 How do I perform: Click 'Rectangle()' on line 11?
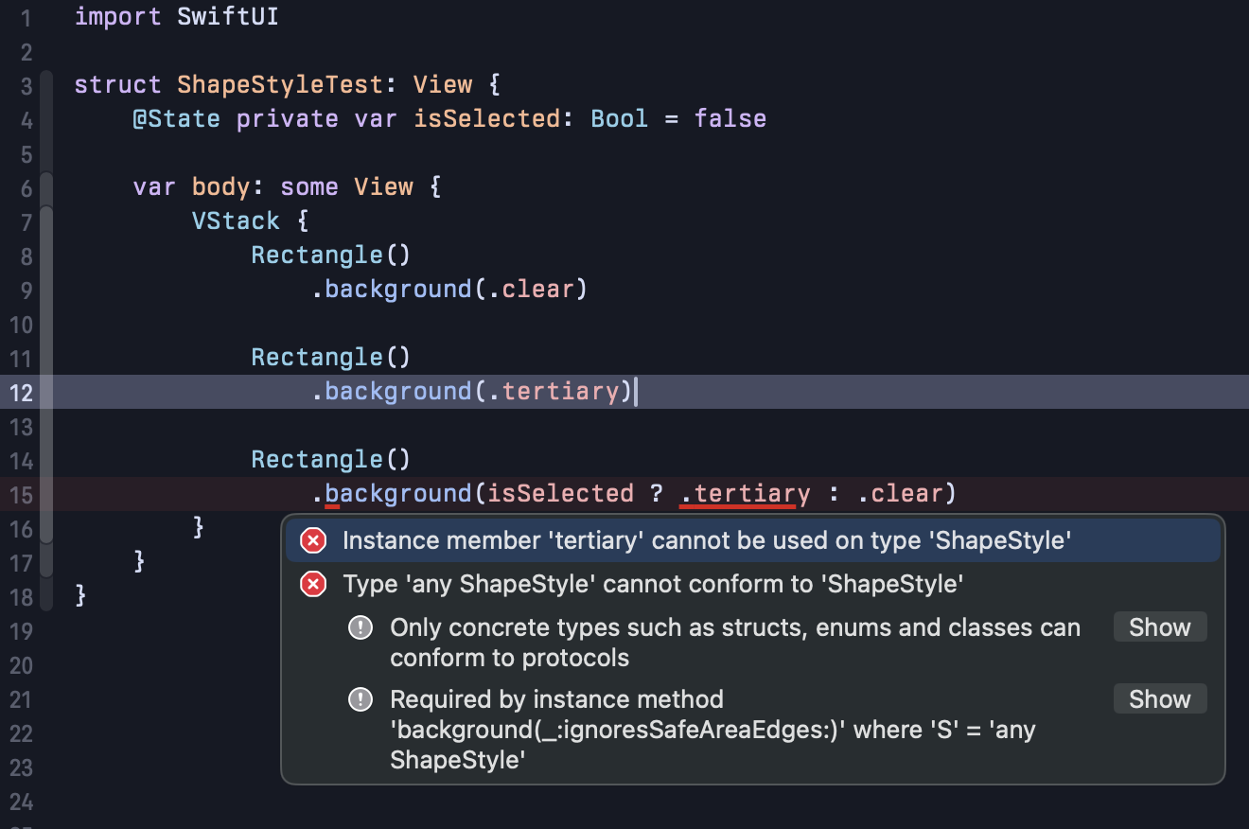(329, 356)
